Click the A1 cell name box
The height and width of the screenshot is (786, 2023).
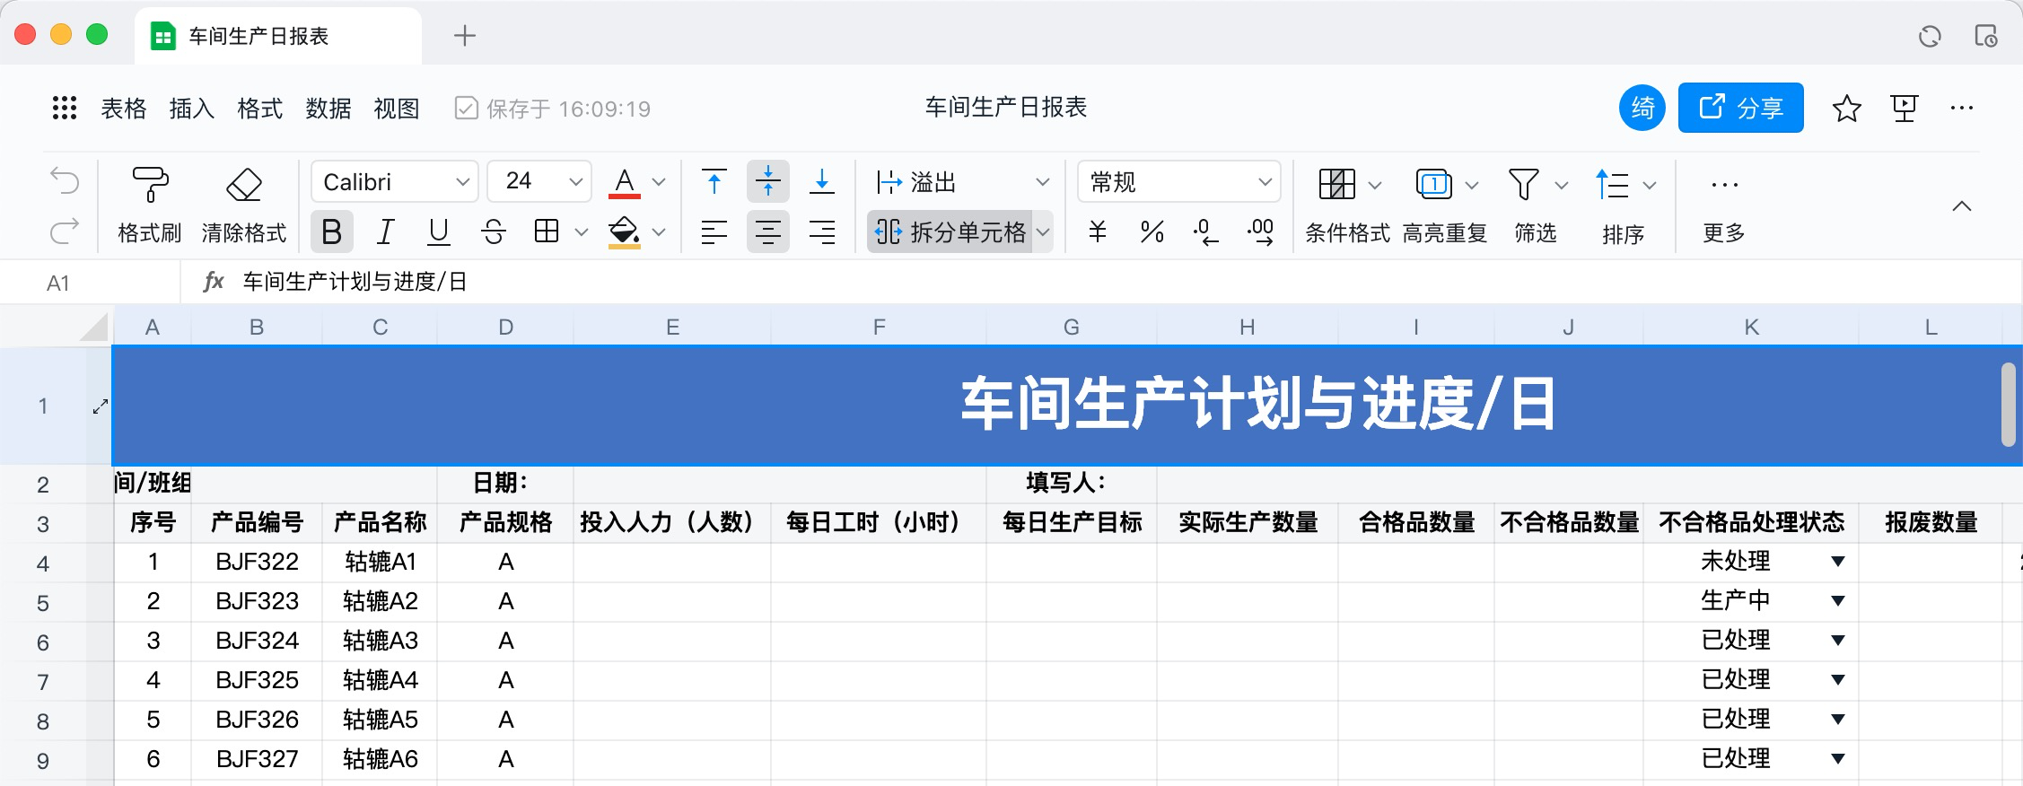pyautogui.click(x=90, y=283)
